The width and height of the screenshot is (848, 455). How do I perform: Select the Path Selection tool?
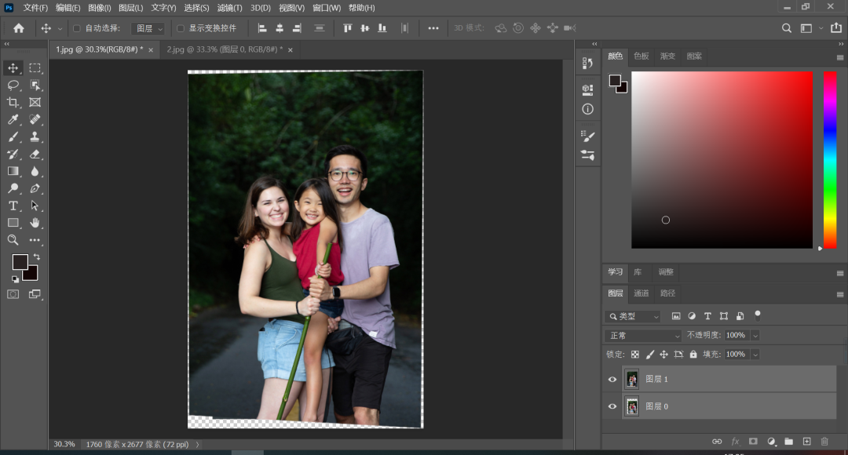[x=35, y=206]
